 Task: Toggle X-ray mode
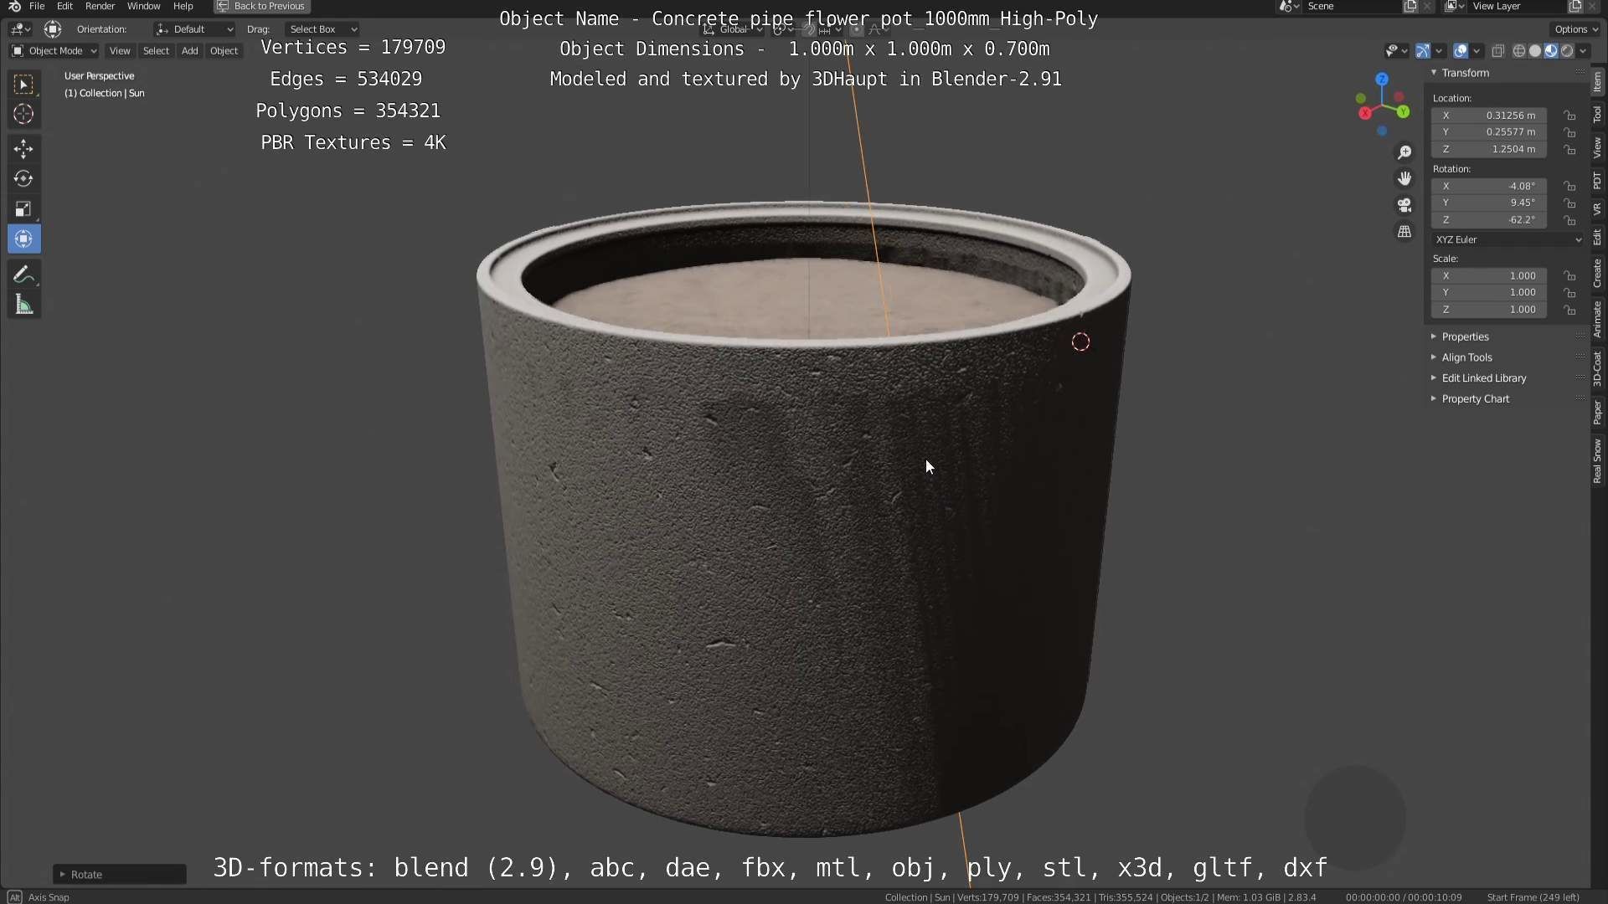click(x=1498, y=51)
